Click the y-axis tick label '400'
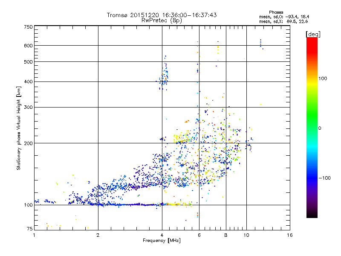 28,82
